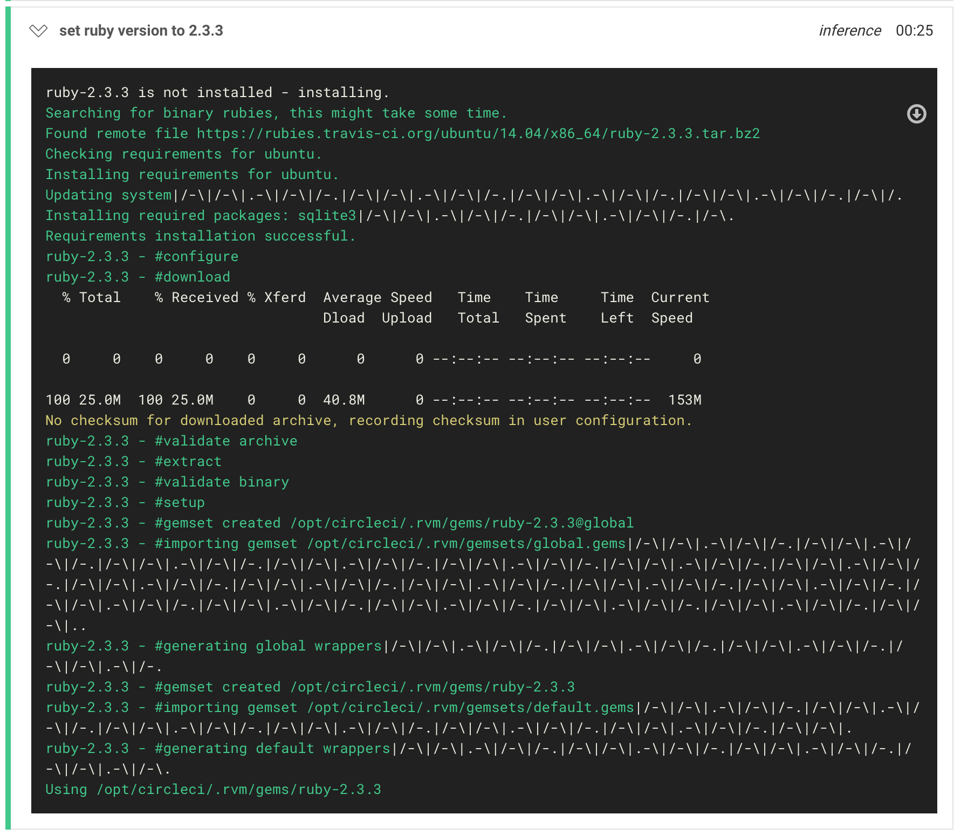961x835 pixels.
Task: Click the 'inference' label in the step header
Action: click(x=850, y=31)
